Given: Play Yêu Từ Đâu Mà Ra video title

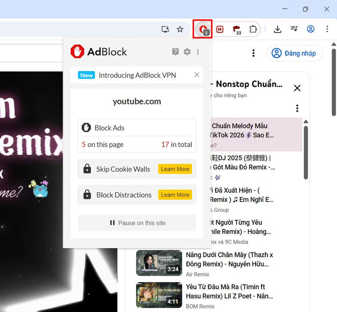Looking at the screenshot, I should (229, 291).
